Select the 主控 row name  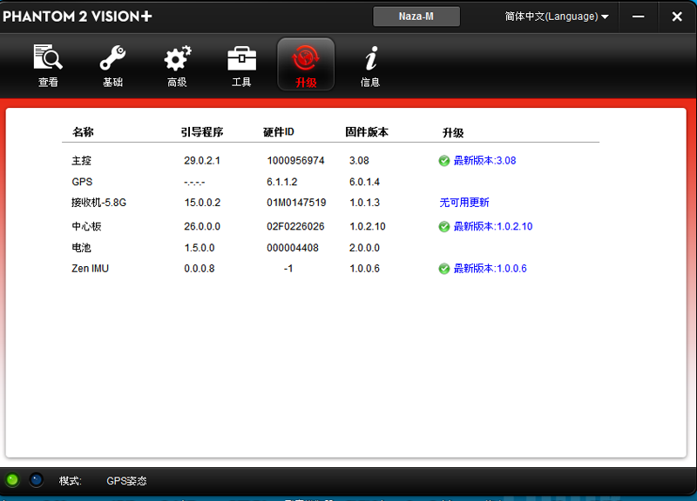coord(81,161)
